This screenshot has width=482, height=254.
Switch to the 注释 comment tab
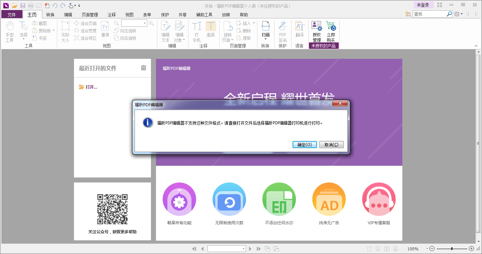111,14
